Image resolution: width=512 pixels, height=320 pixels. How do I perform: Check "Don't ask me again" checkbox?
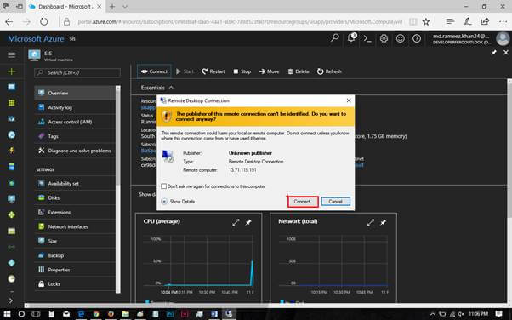click(163, 186)
